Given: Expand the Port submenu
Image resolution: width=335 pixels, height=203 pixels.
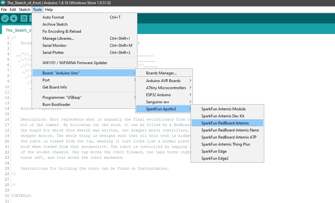Looking at the screenshot, I should pos(84,80).
